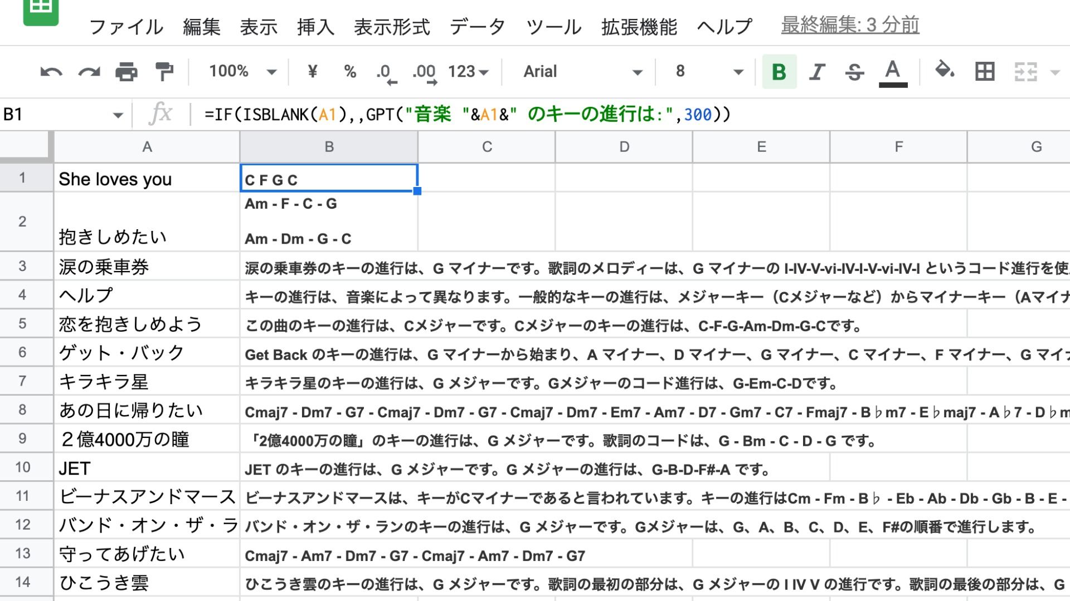Image resolution: width=1070 pixels, height=601 pixels.
Task: Select cell '涙の乗車券' in column A
Action: click(147, 266)
